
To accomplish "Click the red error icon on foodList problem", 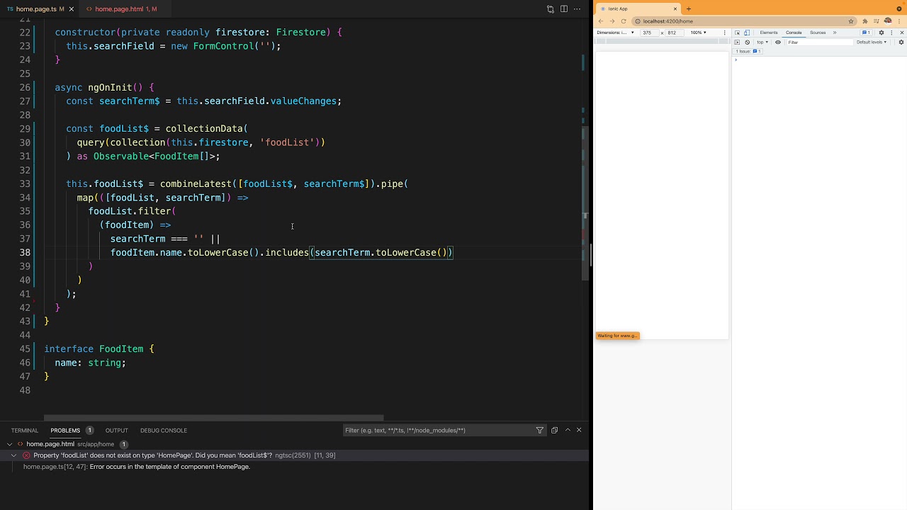I will click(26, 455).
